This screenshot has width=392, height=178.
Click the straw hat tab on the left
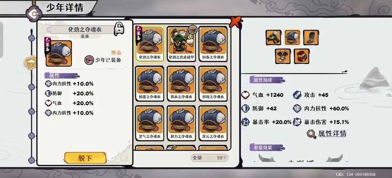click(30, 63)
